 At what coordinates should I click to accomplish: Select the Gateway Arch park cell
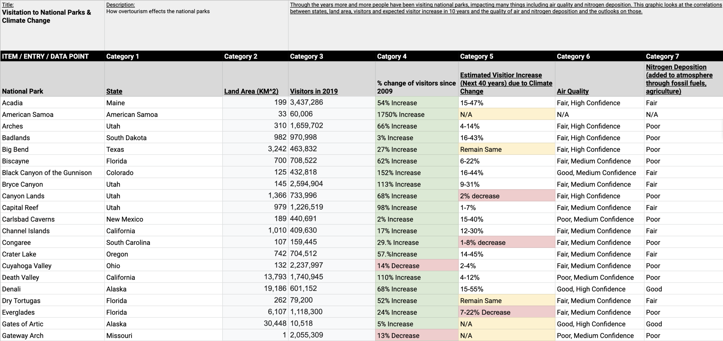coord(23,336)
